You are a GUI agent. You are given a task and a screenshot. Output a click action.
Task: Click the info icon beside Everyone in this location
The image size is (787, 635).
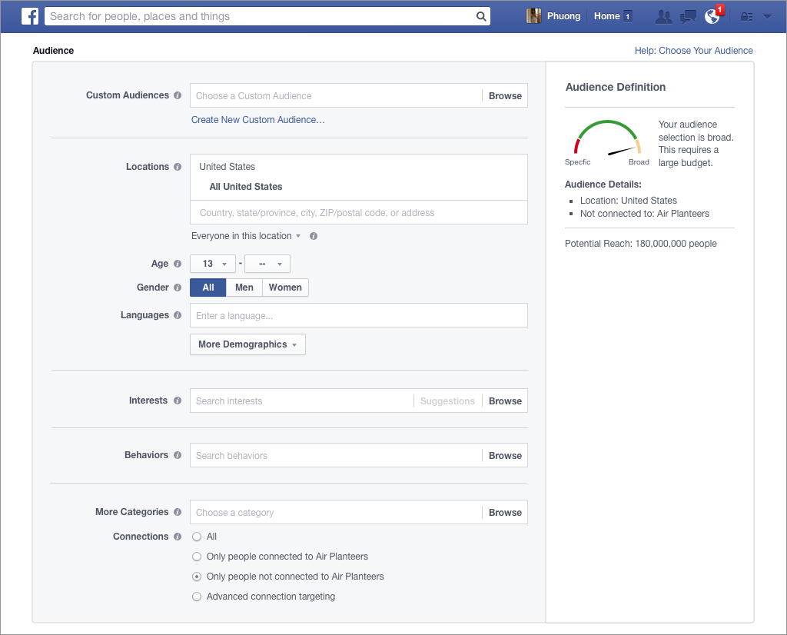click(314, 236)
